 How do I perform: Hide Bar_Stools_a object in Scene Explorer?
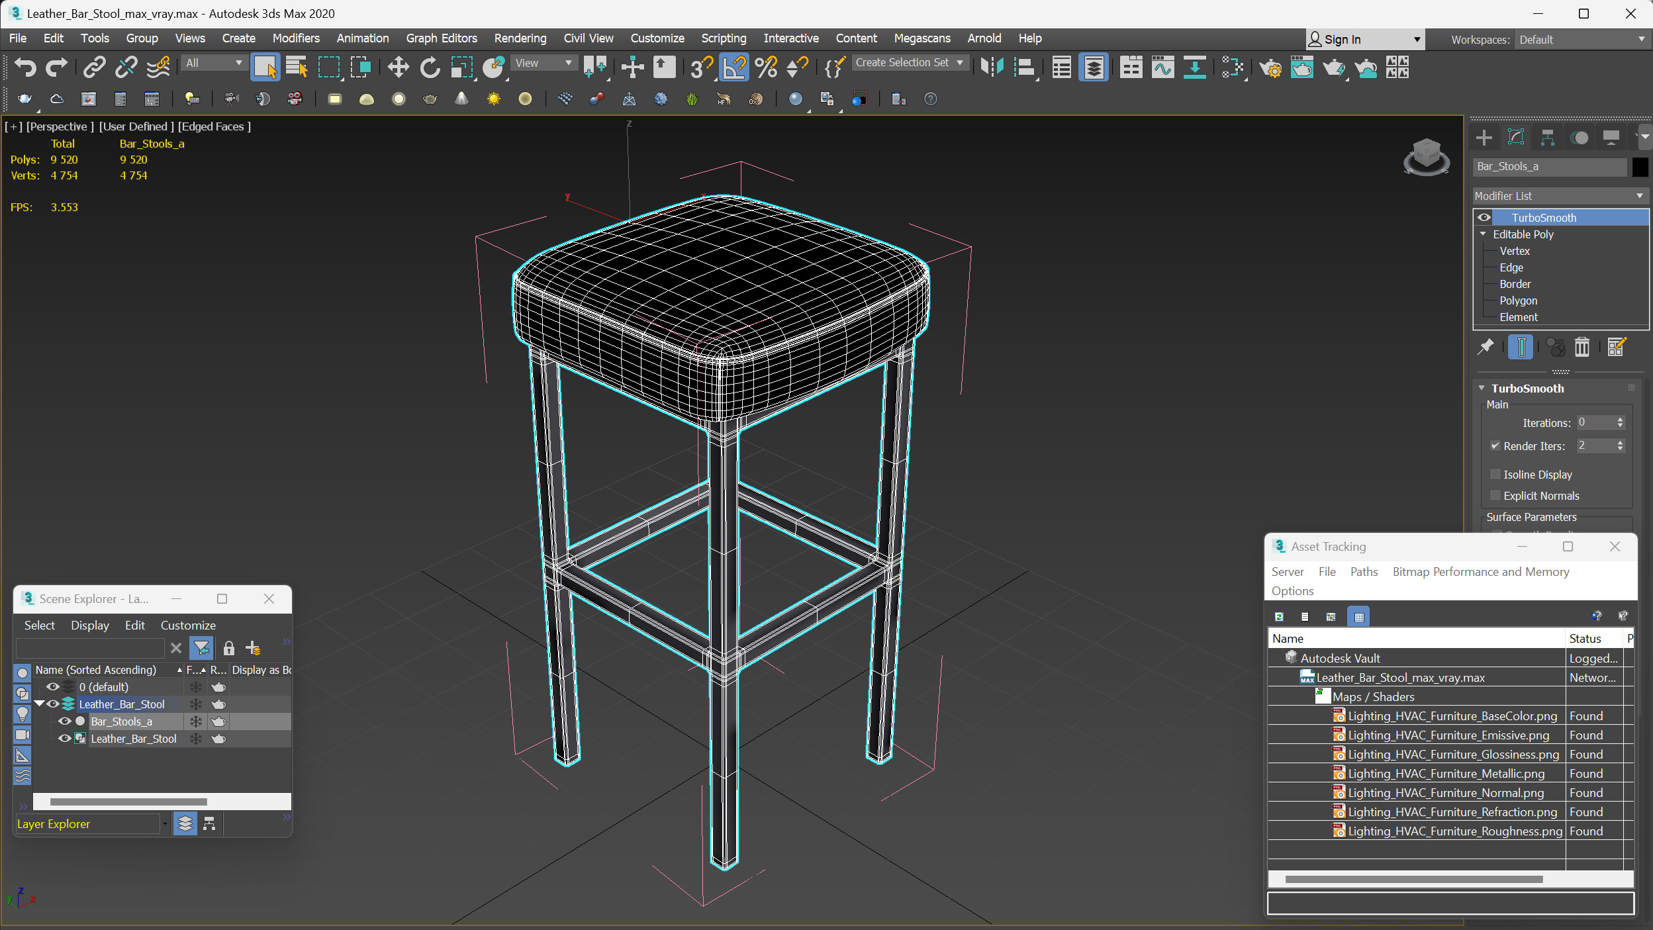point(64,721)
